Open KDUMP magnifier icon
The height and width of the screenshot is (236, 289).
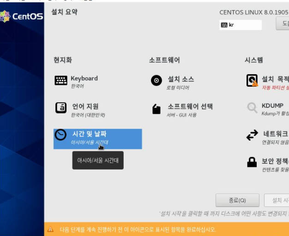coord(252,108)
